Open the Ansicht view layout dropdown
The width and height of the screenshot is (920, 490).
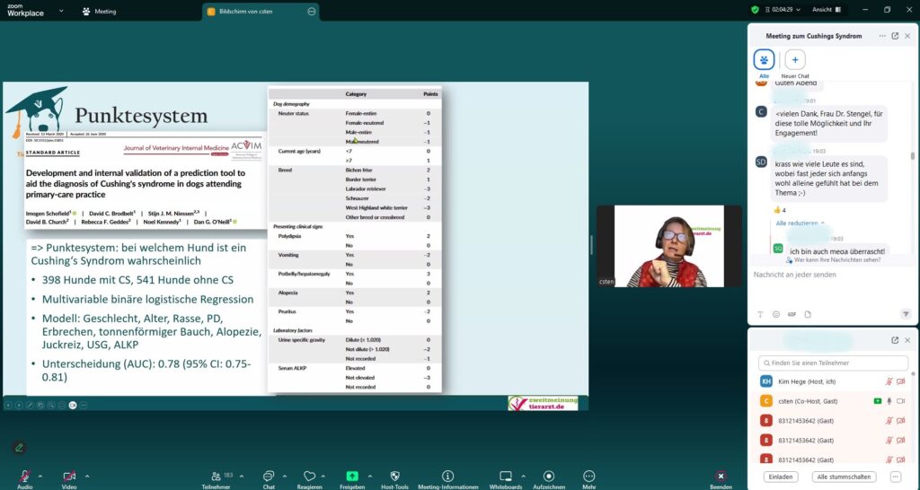pyautogui.click(x=827, y=10)
